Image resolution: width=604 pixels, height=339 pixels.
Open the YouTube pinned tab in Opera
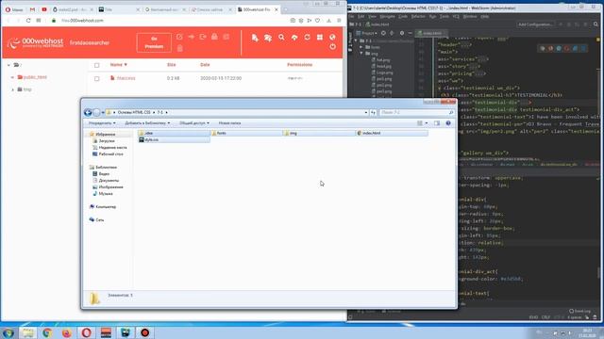[x=44, y=9]
